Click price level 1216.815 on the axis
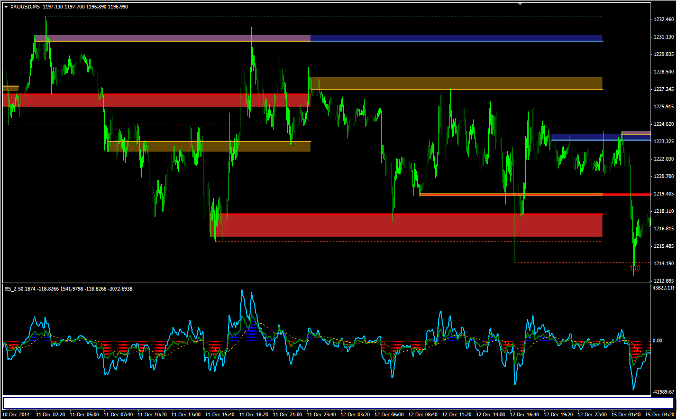The width and height of the screenshot is (677, 420). (x=663, y=229)
